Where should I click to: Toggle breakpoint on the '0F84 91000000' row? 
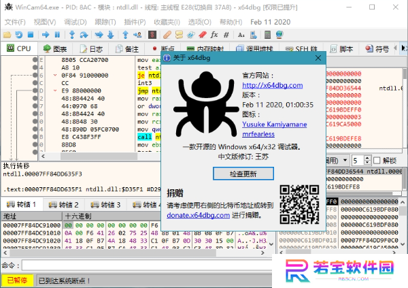click(35, 76)
